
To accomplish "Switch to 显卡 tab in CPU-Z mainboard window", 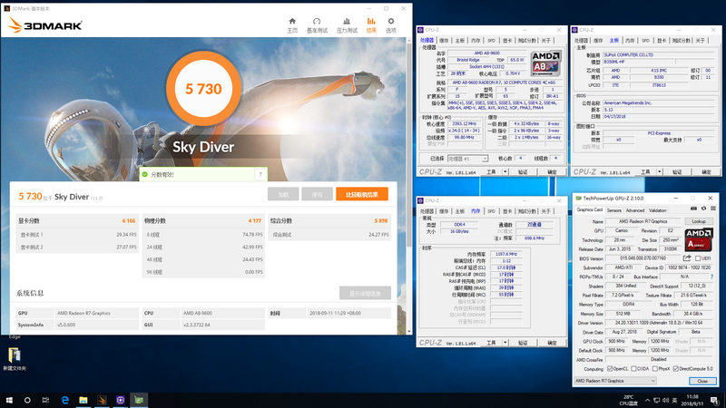I will 662,41.
